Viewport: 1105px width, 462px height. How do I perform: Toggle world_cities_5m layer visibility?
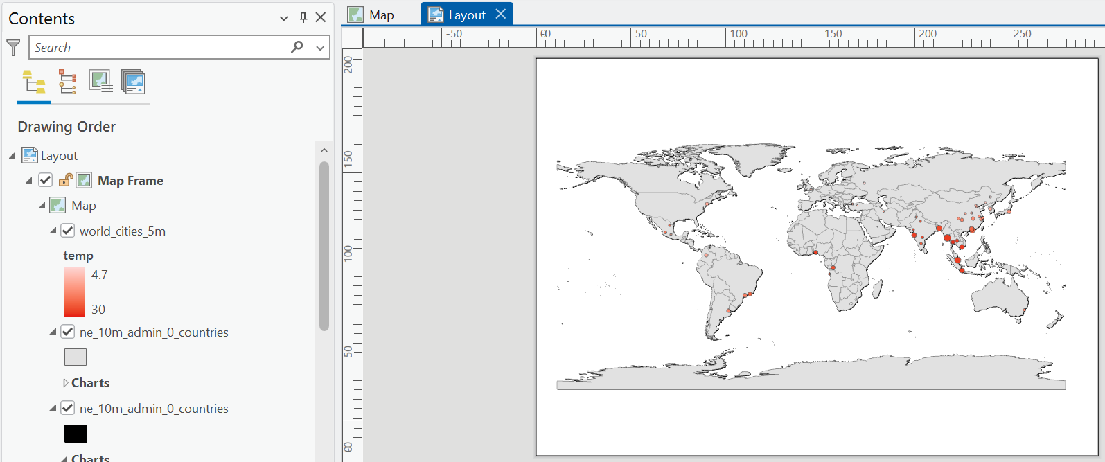pyautogui.click(x=68, y=231)
